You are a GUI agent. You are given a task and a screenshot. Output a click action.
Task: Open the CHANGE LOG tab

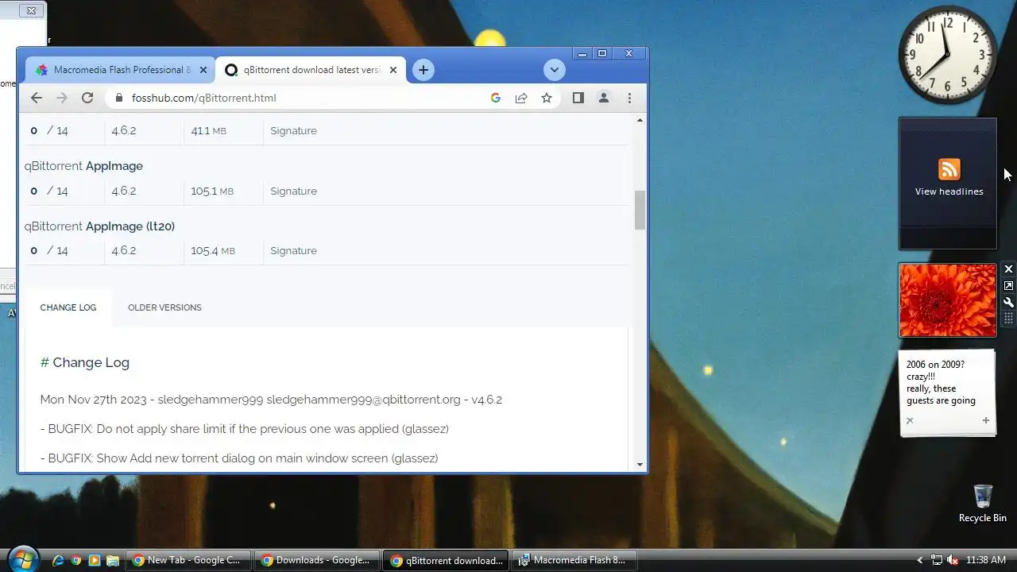click(x=68, y=307)
